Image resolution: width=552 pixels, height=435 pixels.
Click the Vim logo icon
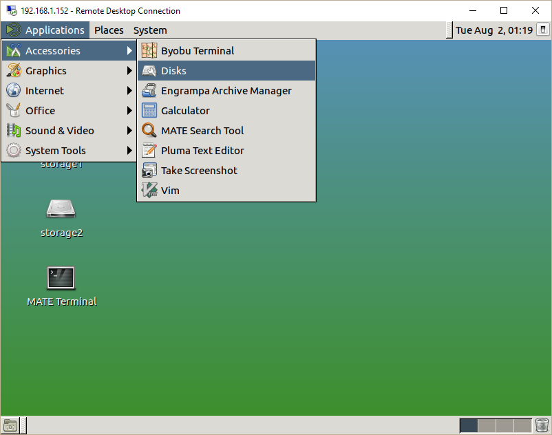(149, 191)
